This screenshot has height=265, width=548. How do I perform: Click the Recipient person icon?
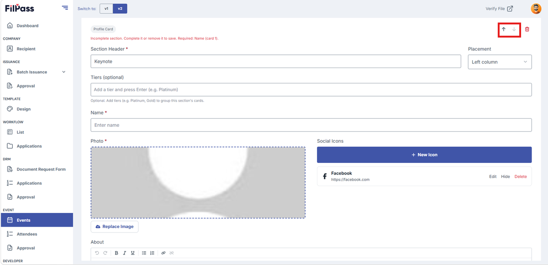pos(10,49)
